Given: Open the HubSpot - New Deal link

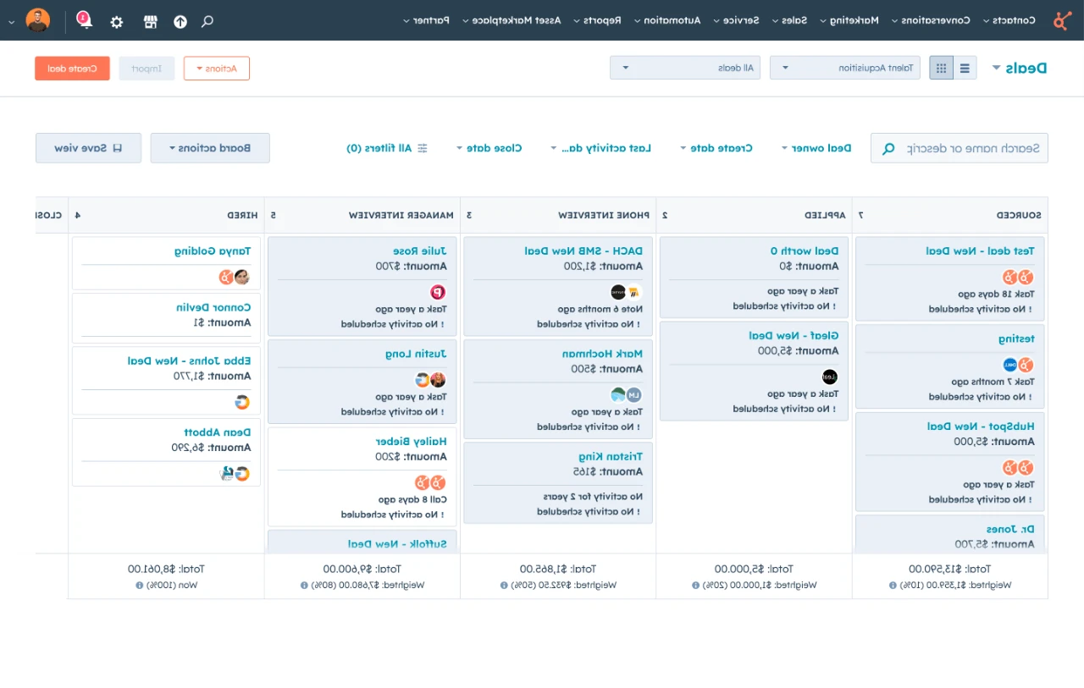Looking at the screenshot, I should [981, 427].
